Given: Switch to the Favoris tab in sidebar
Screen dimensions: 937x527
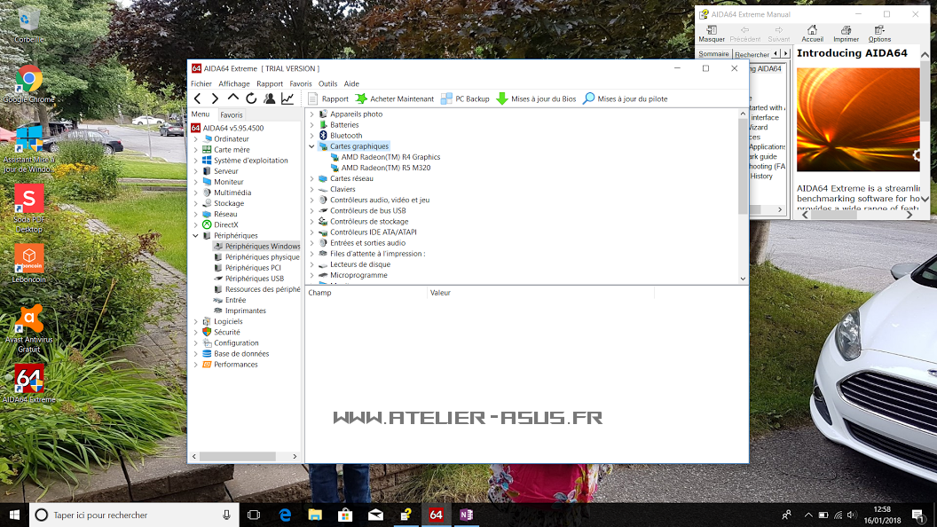Looking at the screenshot, I should point(232,114).
